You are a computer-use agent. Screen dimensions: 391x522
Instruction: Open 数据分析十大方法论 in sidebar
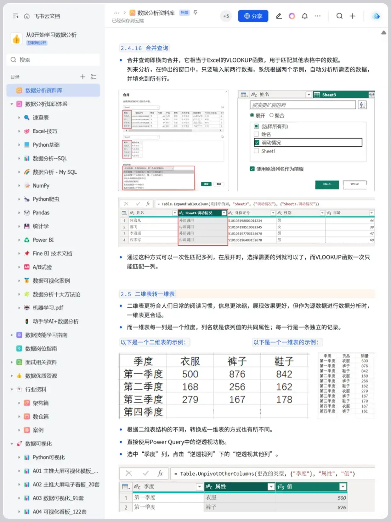click(x=56, y=294)
